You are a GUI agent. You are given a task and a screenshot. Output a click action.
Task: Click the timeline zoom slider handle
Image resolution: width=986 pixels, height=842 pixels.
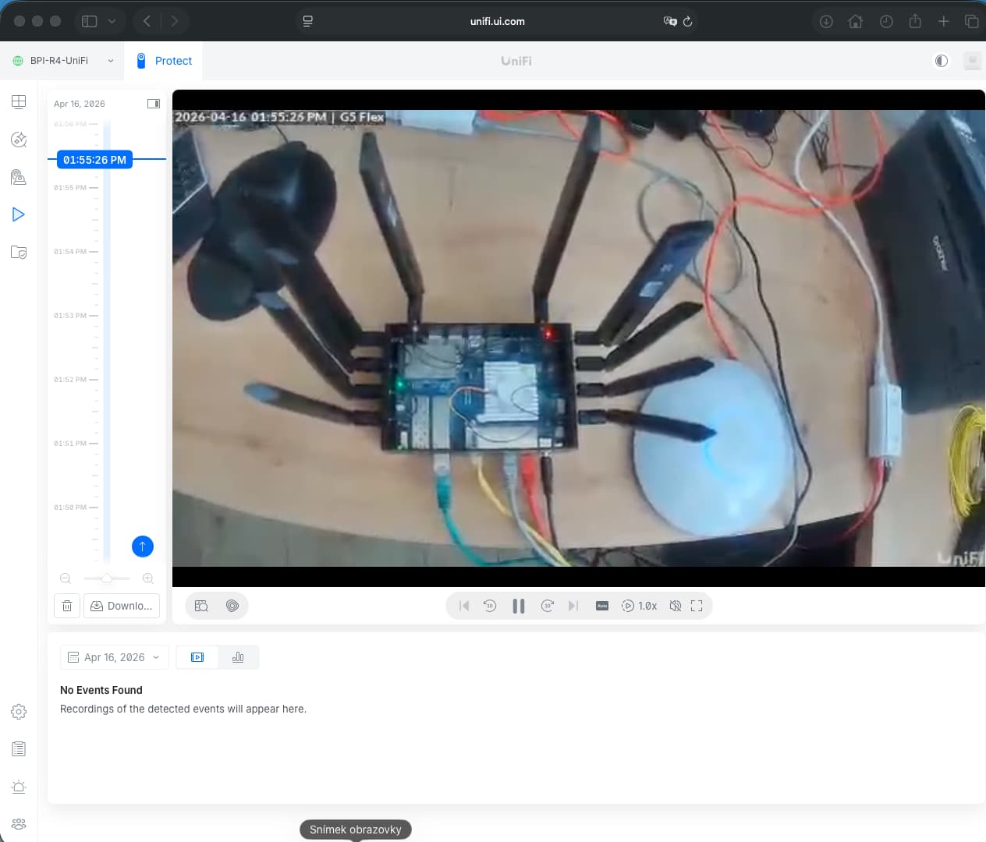point(107,578)
